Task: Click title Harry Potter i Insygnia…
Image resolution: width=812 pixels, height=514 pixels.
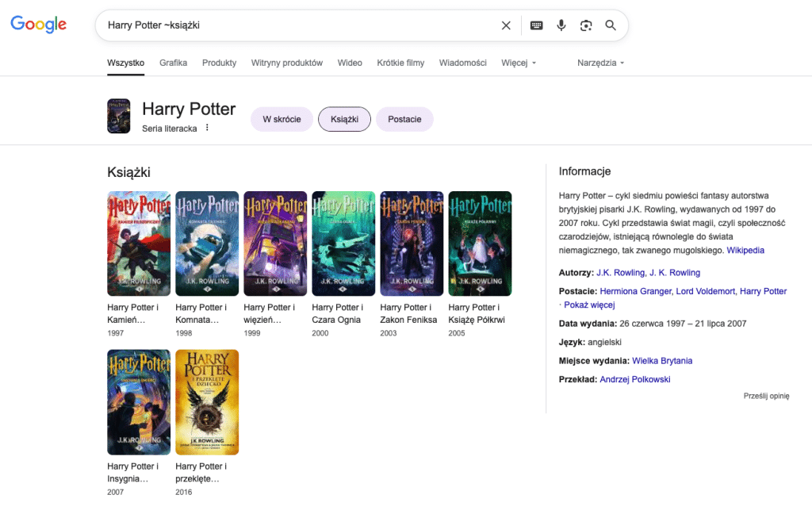Action: click(x=133, y=473)
